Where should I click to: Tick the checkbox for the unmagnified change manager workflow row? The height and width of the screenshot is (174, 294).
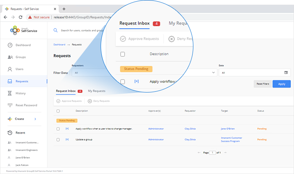pos(58,129)
